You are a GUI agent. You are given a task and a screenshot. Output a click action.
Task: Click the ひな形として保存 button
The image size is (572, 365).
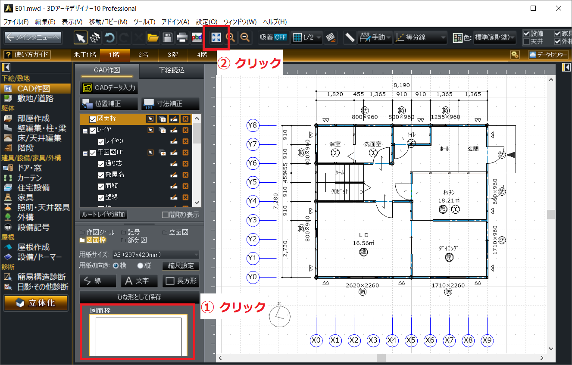coord(139,297)
